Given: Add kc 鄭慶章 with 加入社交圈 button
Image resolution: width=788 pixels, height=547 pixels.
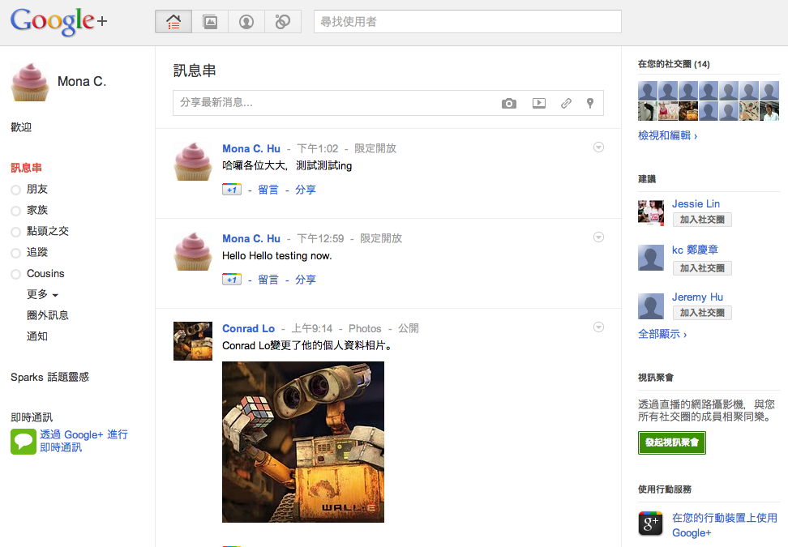Looking at the screenshot, I should [702, 268].
